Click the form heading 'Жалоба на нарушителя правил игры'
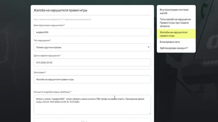Screen dimensions: 218x122 tap(60, 11)
